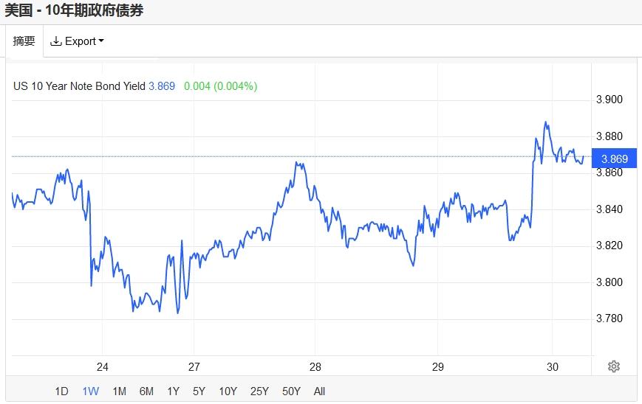Image resolution: width=642 pixels, height=404 pixels.
Task: Switch chart to 25Y range
Action: pyautogui.click(x=259, y=391)
